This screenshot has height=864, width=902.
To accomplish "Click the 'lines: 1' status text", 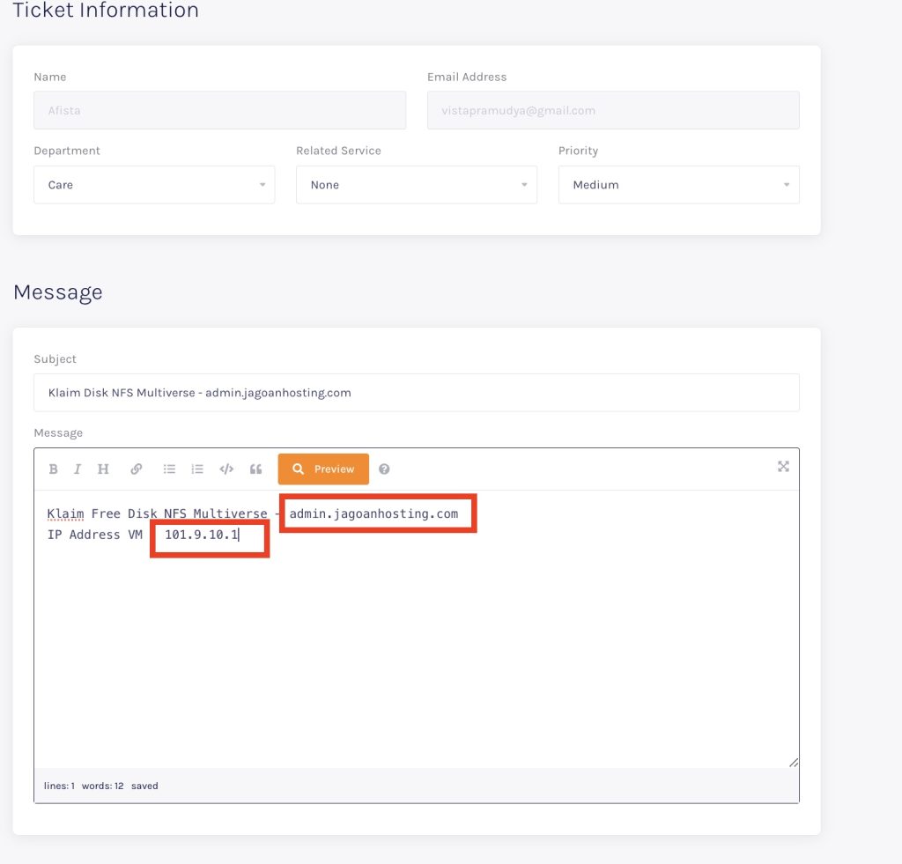I will click(59, 786).
